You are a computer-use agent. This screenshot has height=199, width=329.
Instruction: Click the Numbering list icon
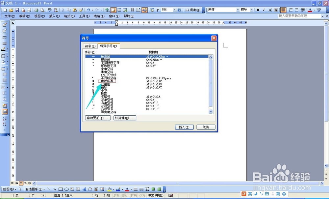click(291, 10)
